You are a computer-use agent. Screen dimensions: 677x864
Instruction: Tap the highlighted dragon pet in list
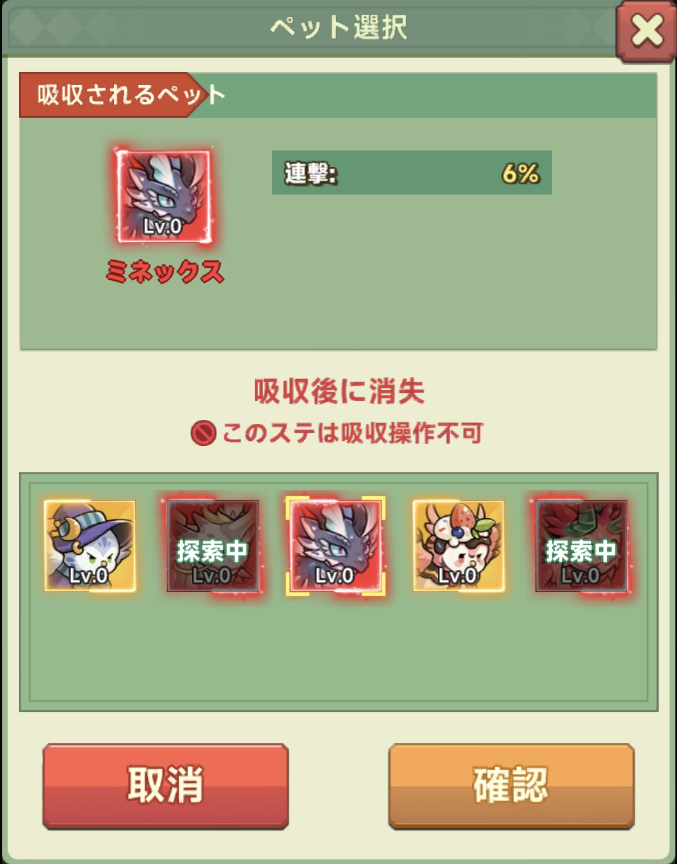pyautogui.click(x=335, y=545)
